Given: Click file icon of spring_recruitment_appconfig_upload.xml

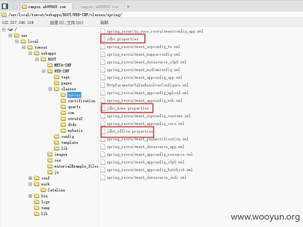Looking at the screenshot, I should coord(103,93).
